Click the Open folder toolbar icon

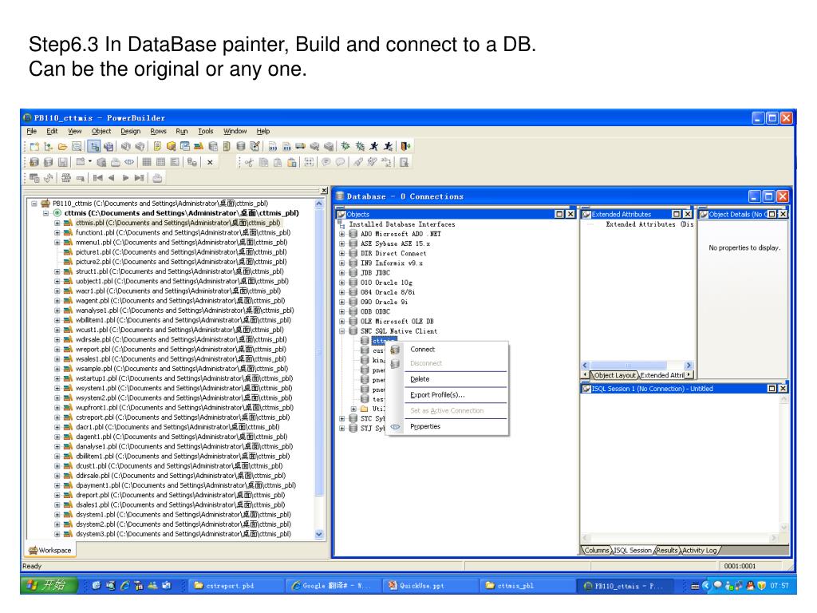click(x=62, y=147)
